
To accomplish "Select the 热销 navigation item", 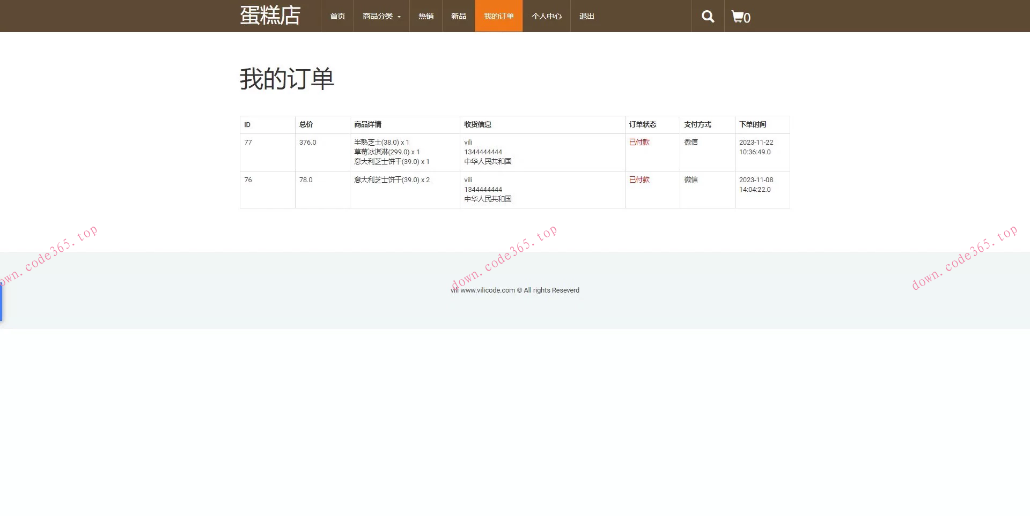I will (x=425, y=16).
